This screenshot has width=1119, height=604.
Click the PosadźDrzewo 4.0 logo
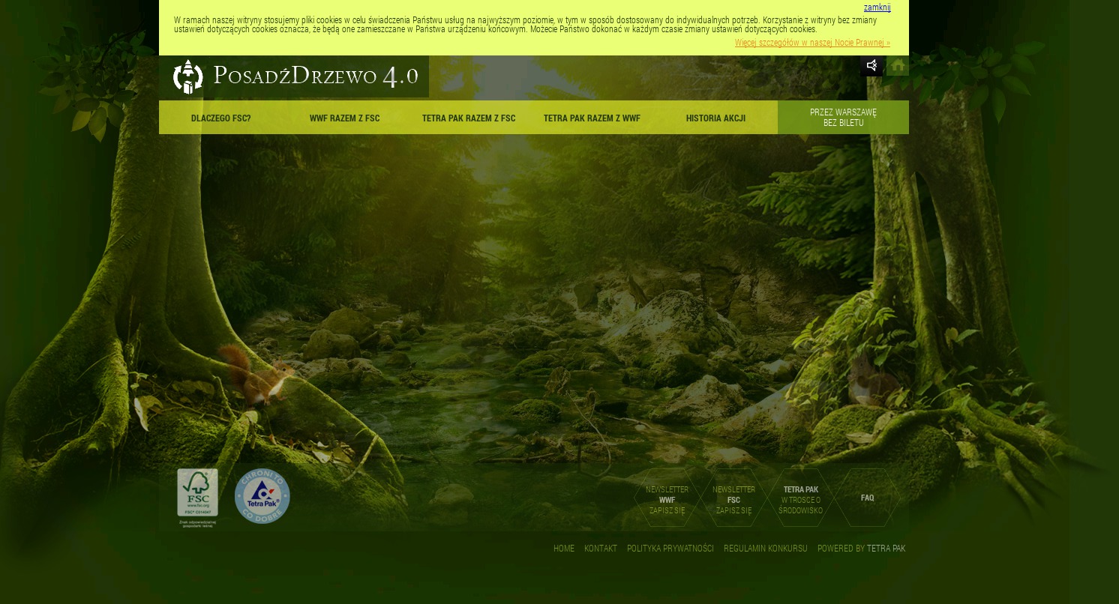[295, 76]
